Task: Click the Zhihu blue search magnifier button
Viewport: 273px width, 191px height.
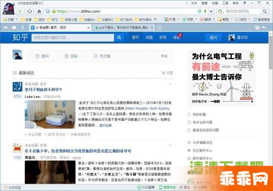Action: tap(119, 38)
